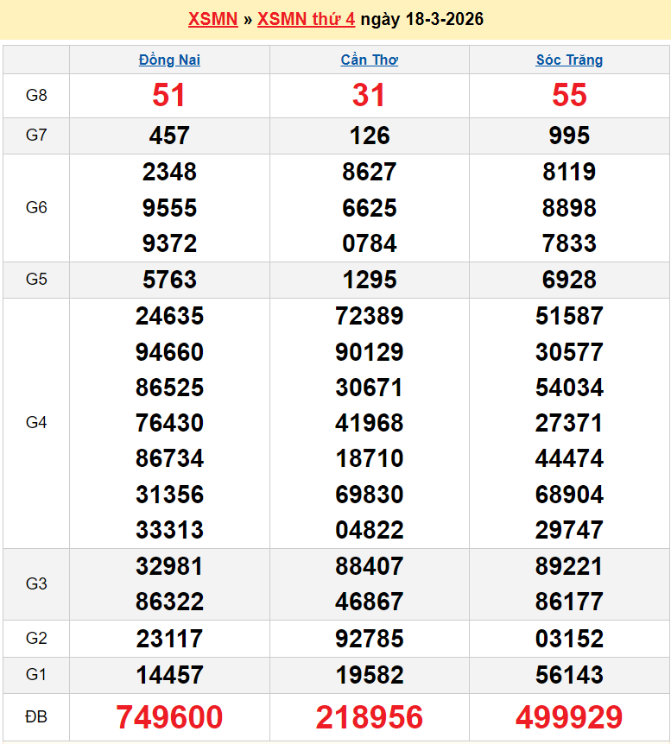Select the G7 number 457
The image size is (671, 744).
pyautogui.click(x=169, y=136)
